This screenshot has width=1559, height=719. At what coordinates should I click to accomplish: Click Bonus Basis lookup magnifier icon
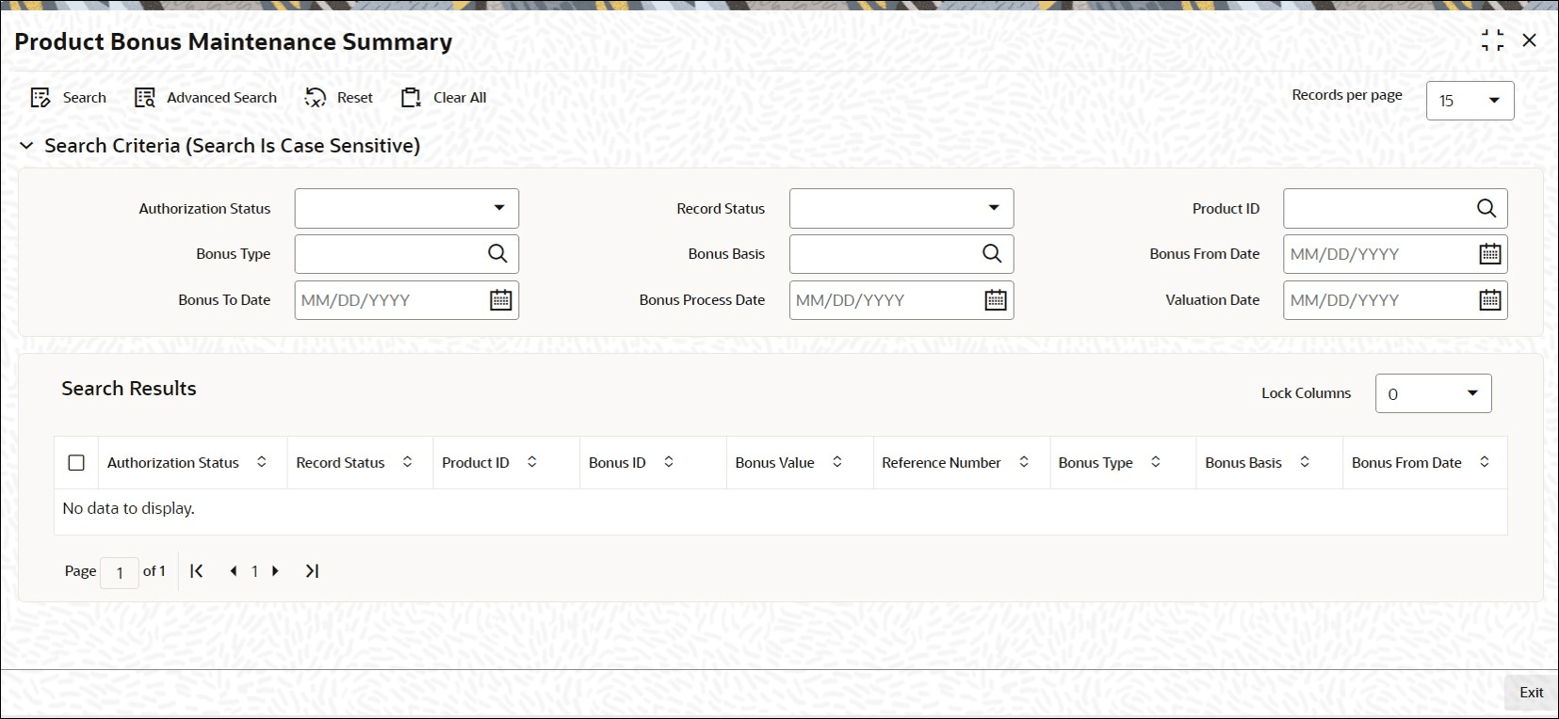[992, 253]
